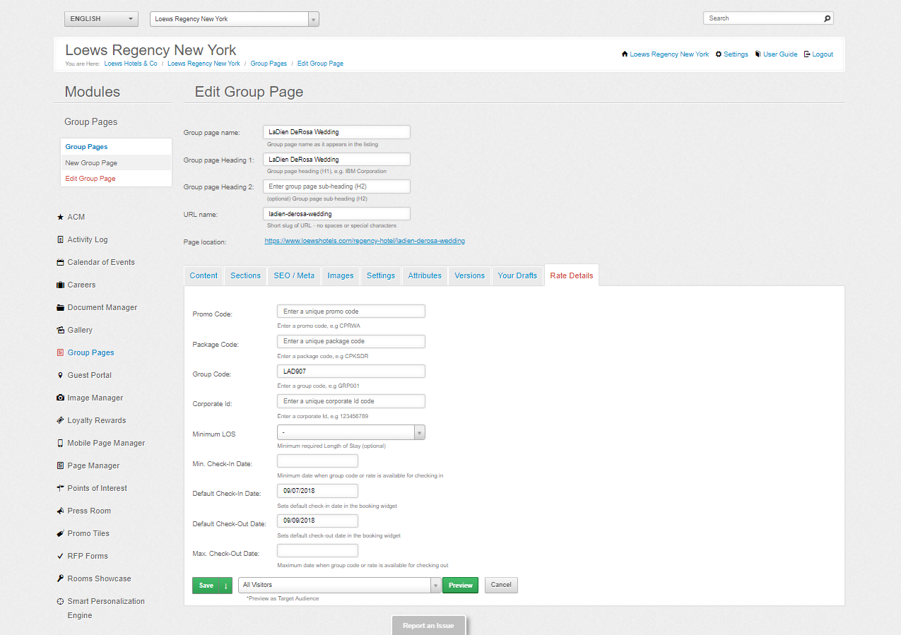The width and height of the screenshot is (901, 635).
Task: Click the home icon beside Loews Regency
Action: [x=625, y=54]
